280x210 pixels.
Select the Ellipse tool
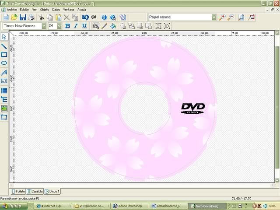click(x=4, y=63)
